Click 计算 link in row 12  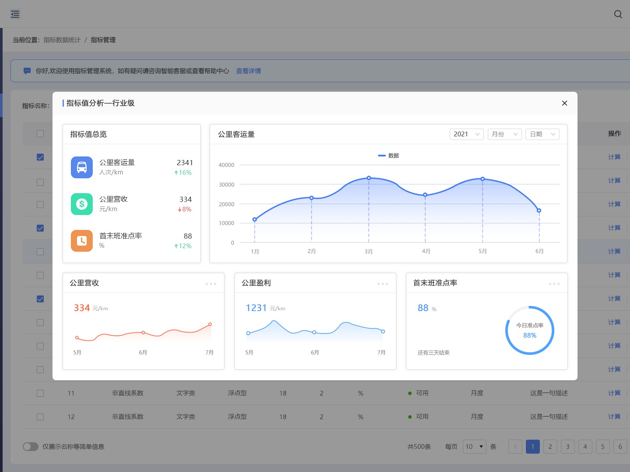614,416
